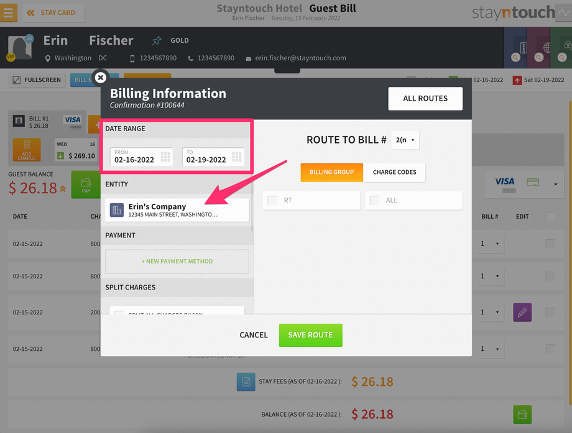Expand the guest balance chevron
Image resolution: width=572 pixels, height=433 pixels.
click(63, 189)
